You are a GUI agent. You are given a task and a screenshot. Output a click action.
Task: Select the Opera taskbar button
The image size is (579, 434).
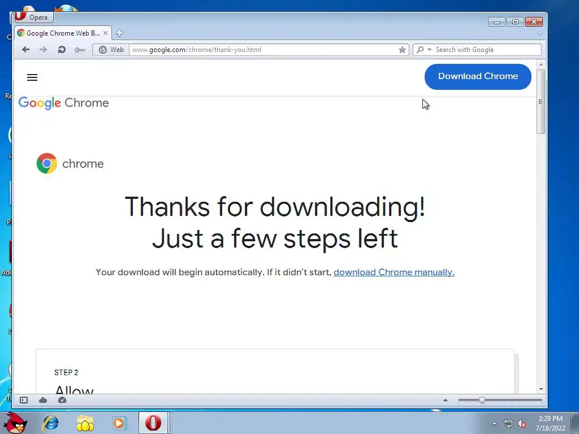click(x=153, y=423)
